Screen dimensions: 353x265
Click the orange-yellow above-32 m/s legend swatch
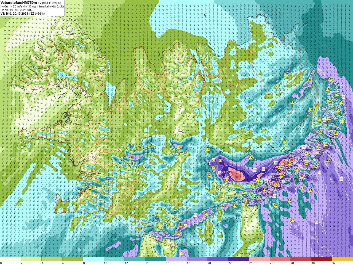(x=343, y=259)
